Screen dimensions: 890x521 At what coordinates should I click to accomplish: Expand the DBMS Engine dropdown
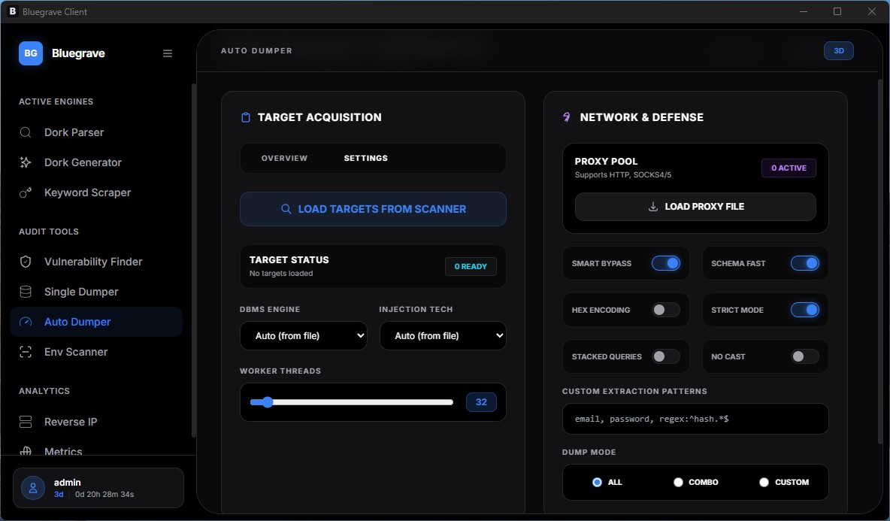tap(303, 336)
